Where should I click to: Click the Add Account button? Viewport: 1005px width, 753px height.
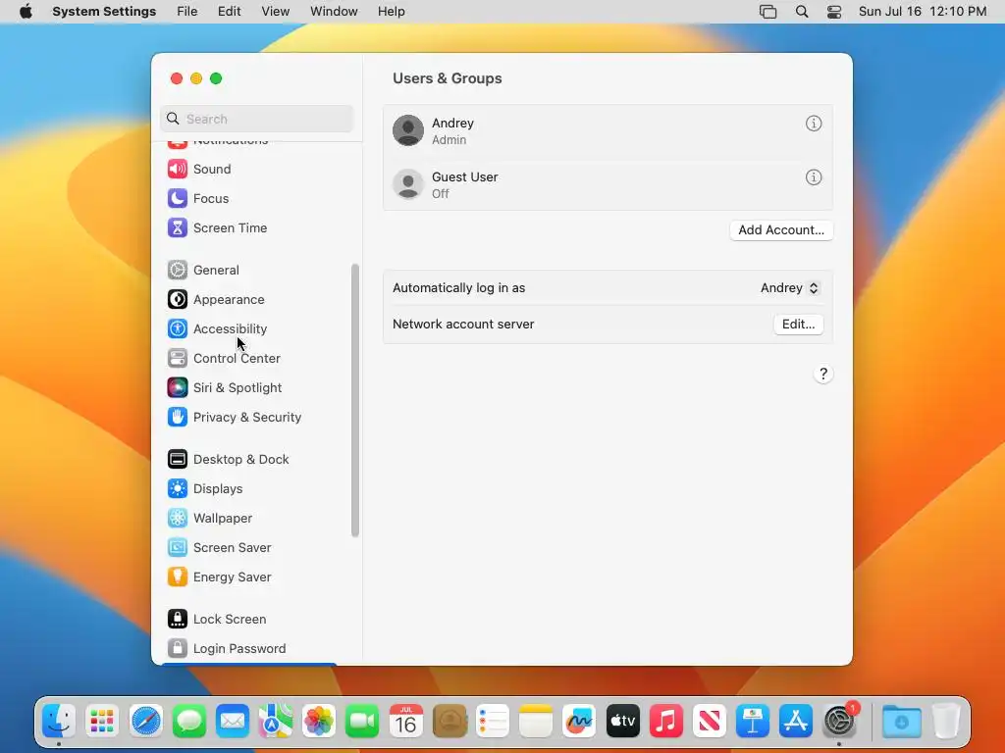(780, 230)
